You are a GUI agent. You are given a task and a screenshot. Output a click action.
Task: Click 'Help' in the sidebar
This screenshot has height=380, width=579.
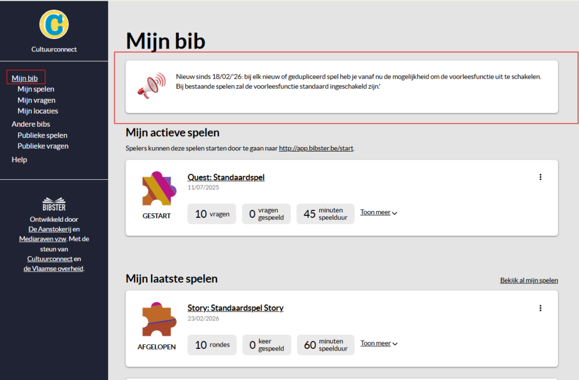pyautogui.click(x=19, y=160)
